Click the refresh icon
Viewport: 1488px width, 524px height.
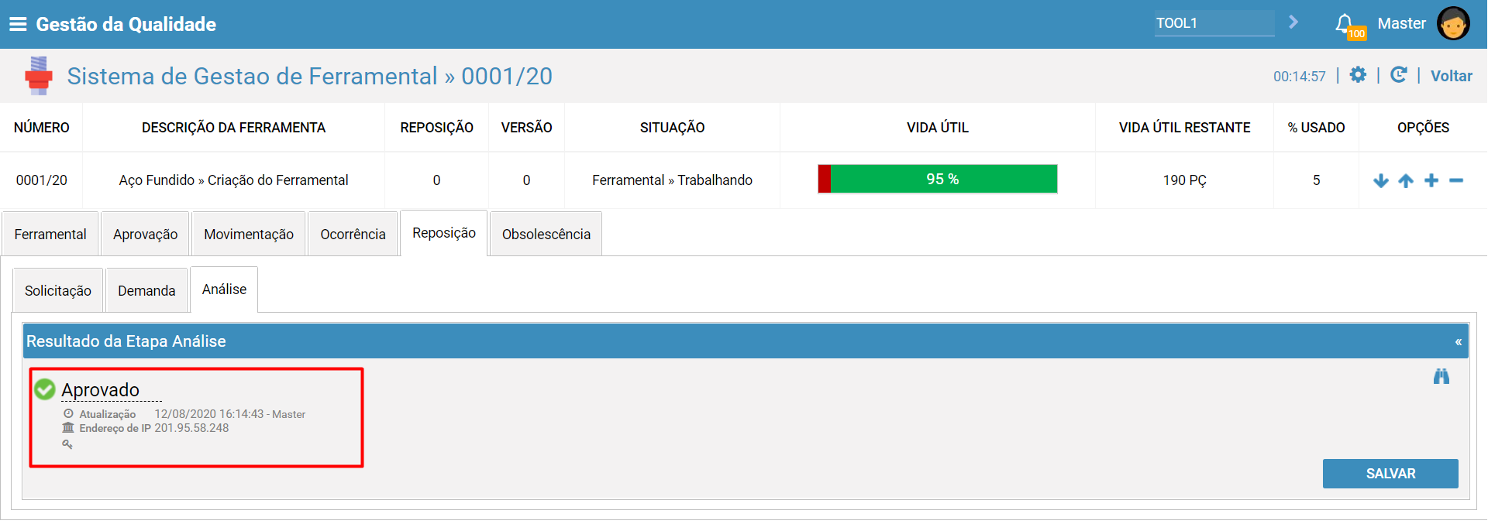pos(1399,75)
